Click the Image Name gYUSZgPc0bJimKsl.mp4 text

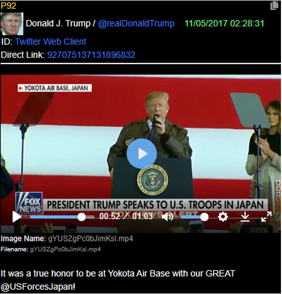pos(90,239)
